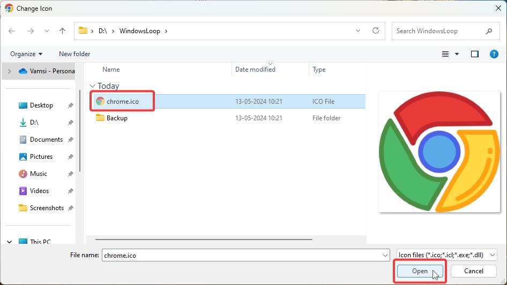Select the WindowsLoop breadcrumb segment

(x=140, y=31)
